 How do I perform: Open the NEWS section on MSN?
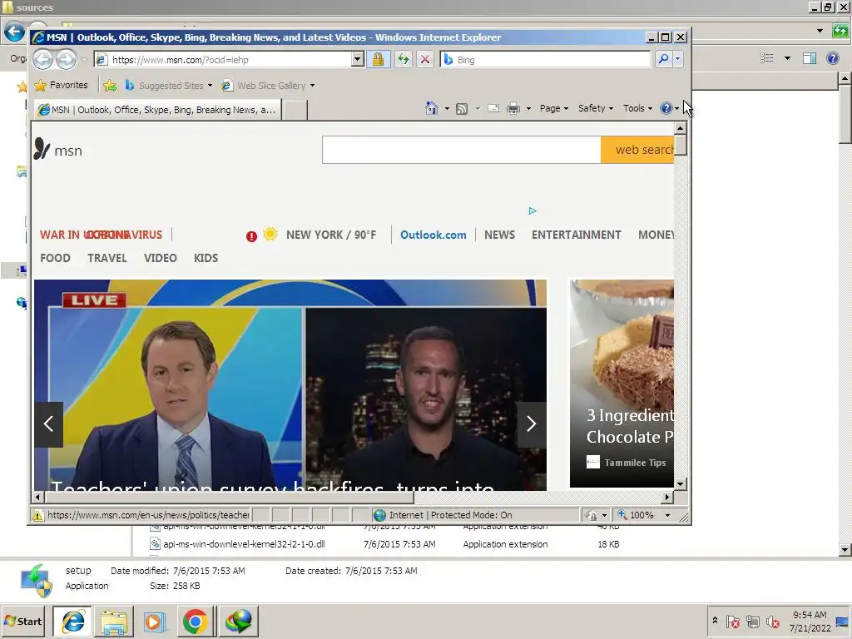[x=499, y=235]
